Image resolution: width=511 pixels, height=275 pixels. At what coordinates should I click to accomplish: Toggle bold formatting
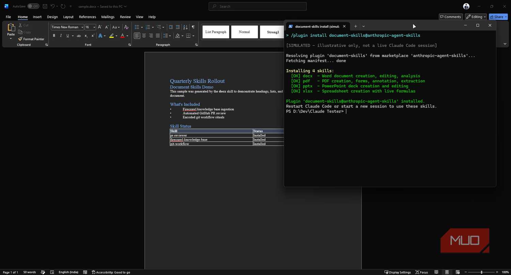pyautogui.click(x=54, y=35)
